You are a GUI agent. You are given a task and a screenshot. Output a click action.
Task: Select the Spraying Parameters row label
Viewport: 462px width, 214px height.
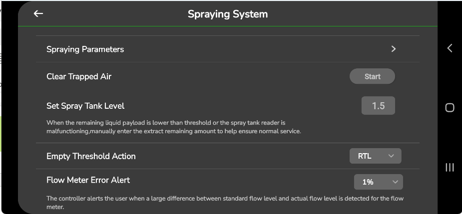[85, 49]
